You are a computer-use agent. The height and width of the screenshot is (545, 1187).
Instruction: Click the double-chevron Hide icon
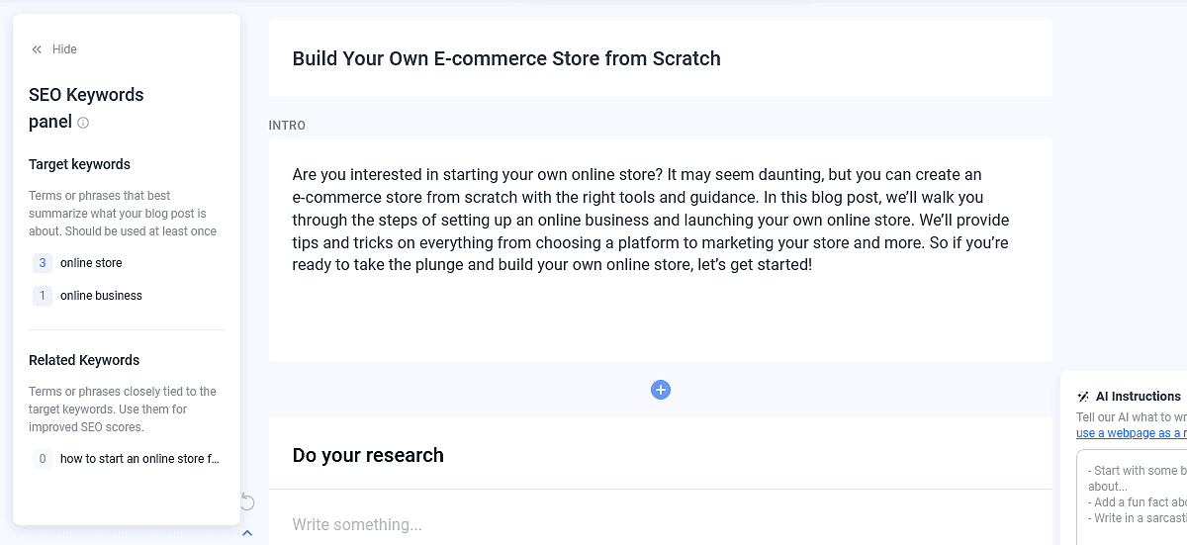click(37, 49)
